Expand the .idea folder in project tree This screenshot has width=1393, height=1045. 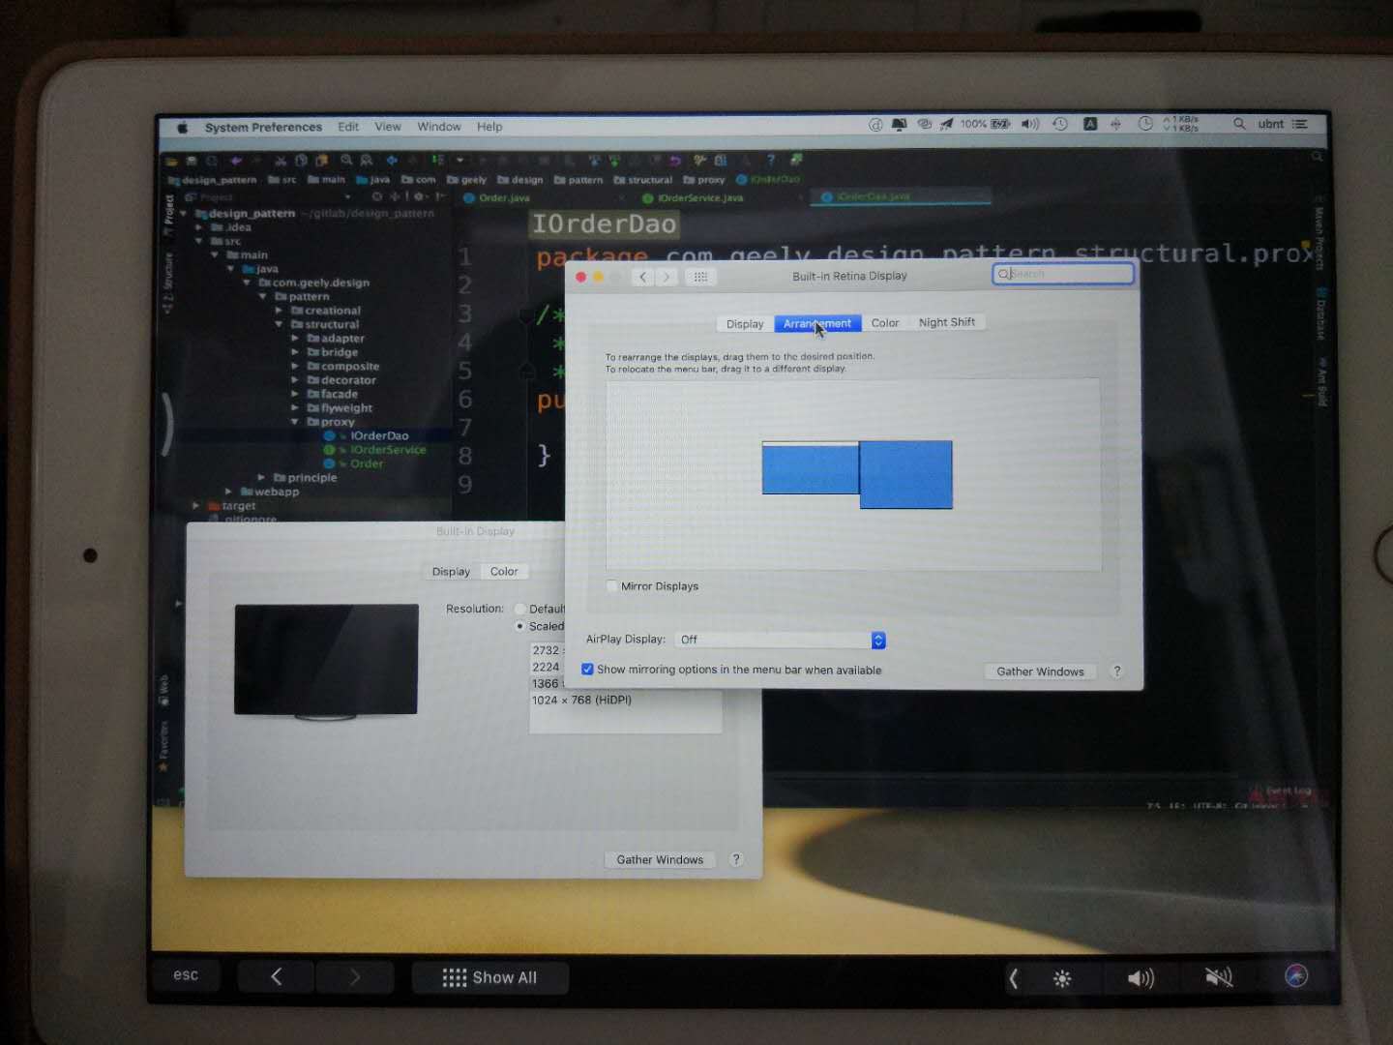[x=198, y=227]
